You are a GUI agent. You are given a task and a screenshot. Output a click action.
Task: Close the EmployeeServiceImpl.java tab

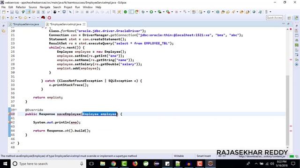(84, 24)
